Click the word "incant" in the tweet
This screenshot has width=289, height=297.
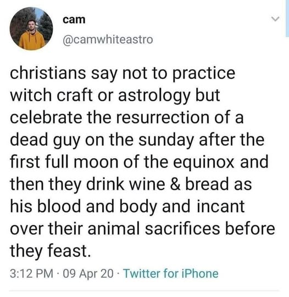tap(221, 206)
